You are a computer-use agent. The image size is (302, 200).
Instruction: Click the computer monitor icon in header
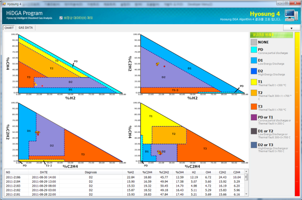291,15
